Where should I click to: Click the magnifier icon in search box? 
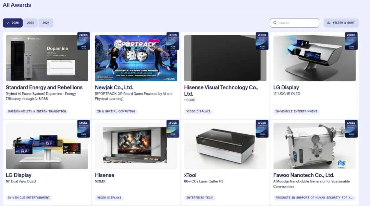tap(275, 23)
